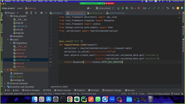Open Terminal app in the dock
This screenshot has width=185, height=104.
pos(63,99)
